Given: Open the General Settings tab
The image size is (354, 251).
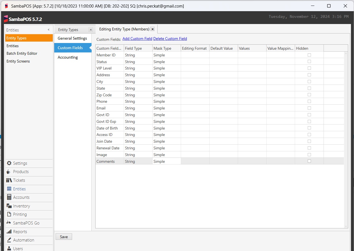Looking at the screenshot, I should point(72,38).
